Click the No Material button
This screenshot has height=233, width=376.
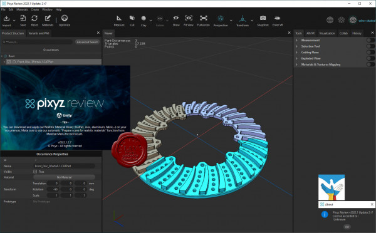click(x=64, y=177)
